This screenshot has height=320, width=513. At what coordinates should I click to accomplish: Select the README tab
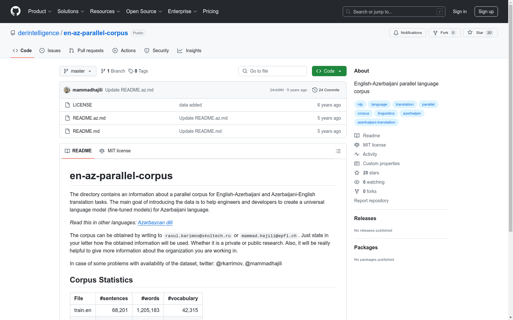point(78,151)
